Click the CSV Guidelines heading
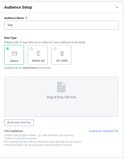124x158 pixels. 14,131
